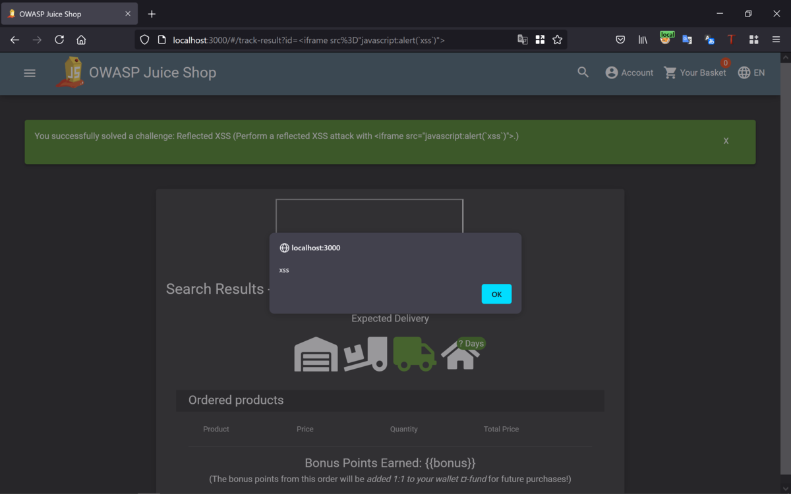Click the QR code grid icon in the address bar
791x494 pixels.
click(x=540, y=40)
